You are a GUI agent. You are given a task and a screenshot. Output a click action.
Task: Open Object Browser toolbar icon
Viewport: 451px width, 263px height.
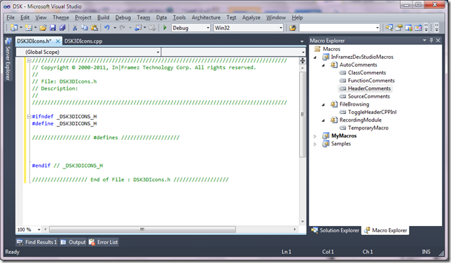[409, 28]
